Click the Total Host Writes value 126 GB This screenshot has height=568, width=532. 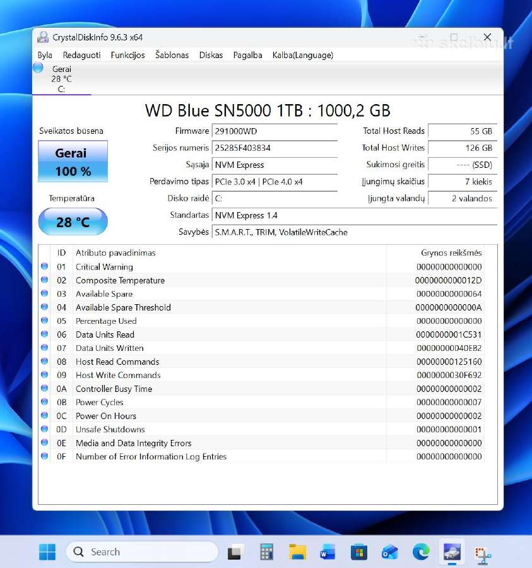coord(463,148)
